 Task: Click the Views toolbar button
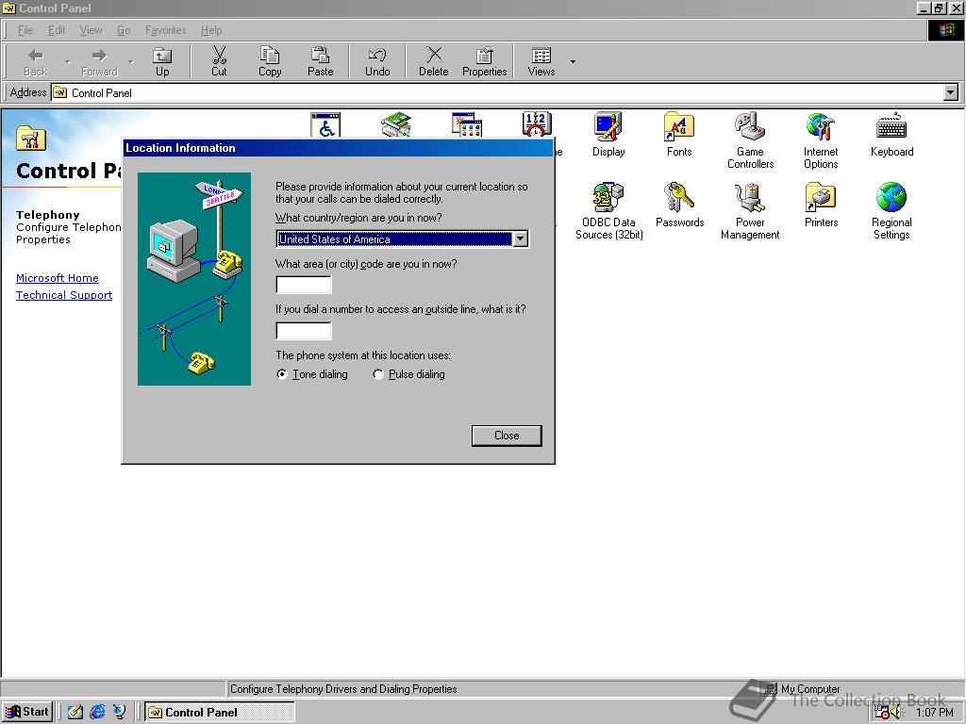click(541, 62)
